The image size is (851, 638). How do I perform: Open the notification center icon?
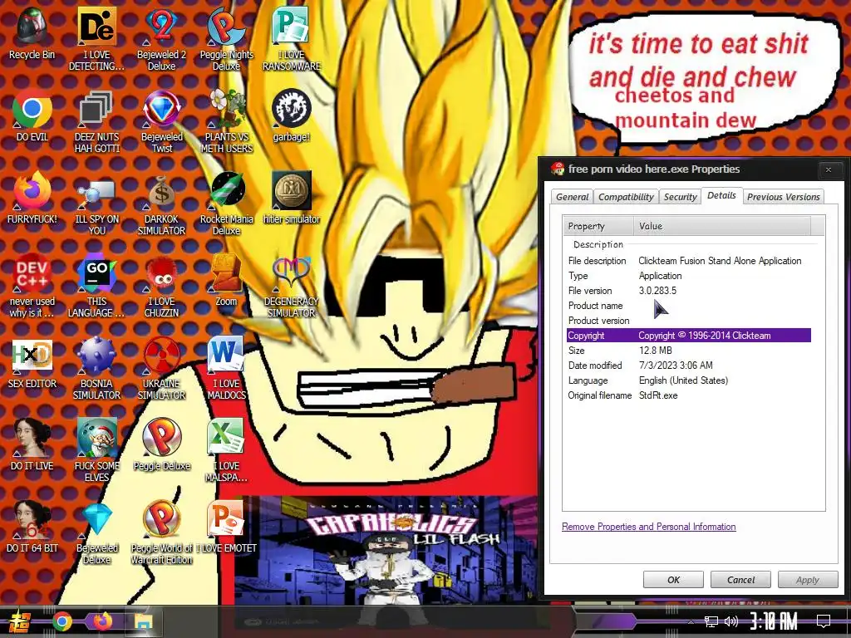(x=824, y=621)
